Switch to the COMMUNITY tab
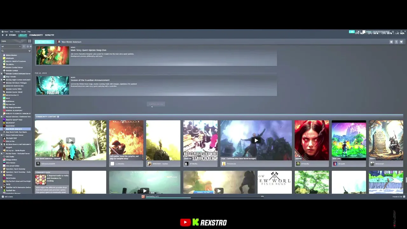 coord(36,35)
